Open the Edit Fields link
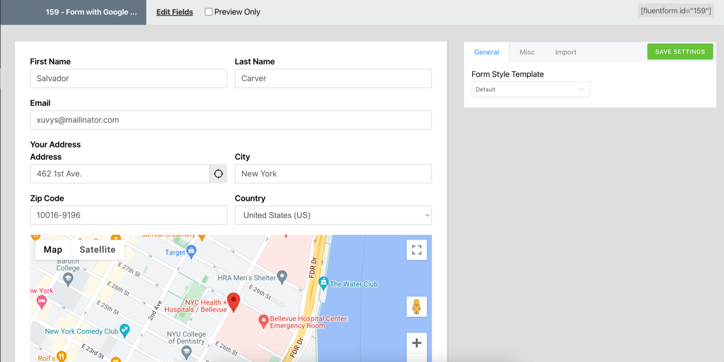Viewport: 724px width, 362px height. point(174,12)
